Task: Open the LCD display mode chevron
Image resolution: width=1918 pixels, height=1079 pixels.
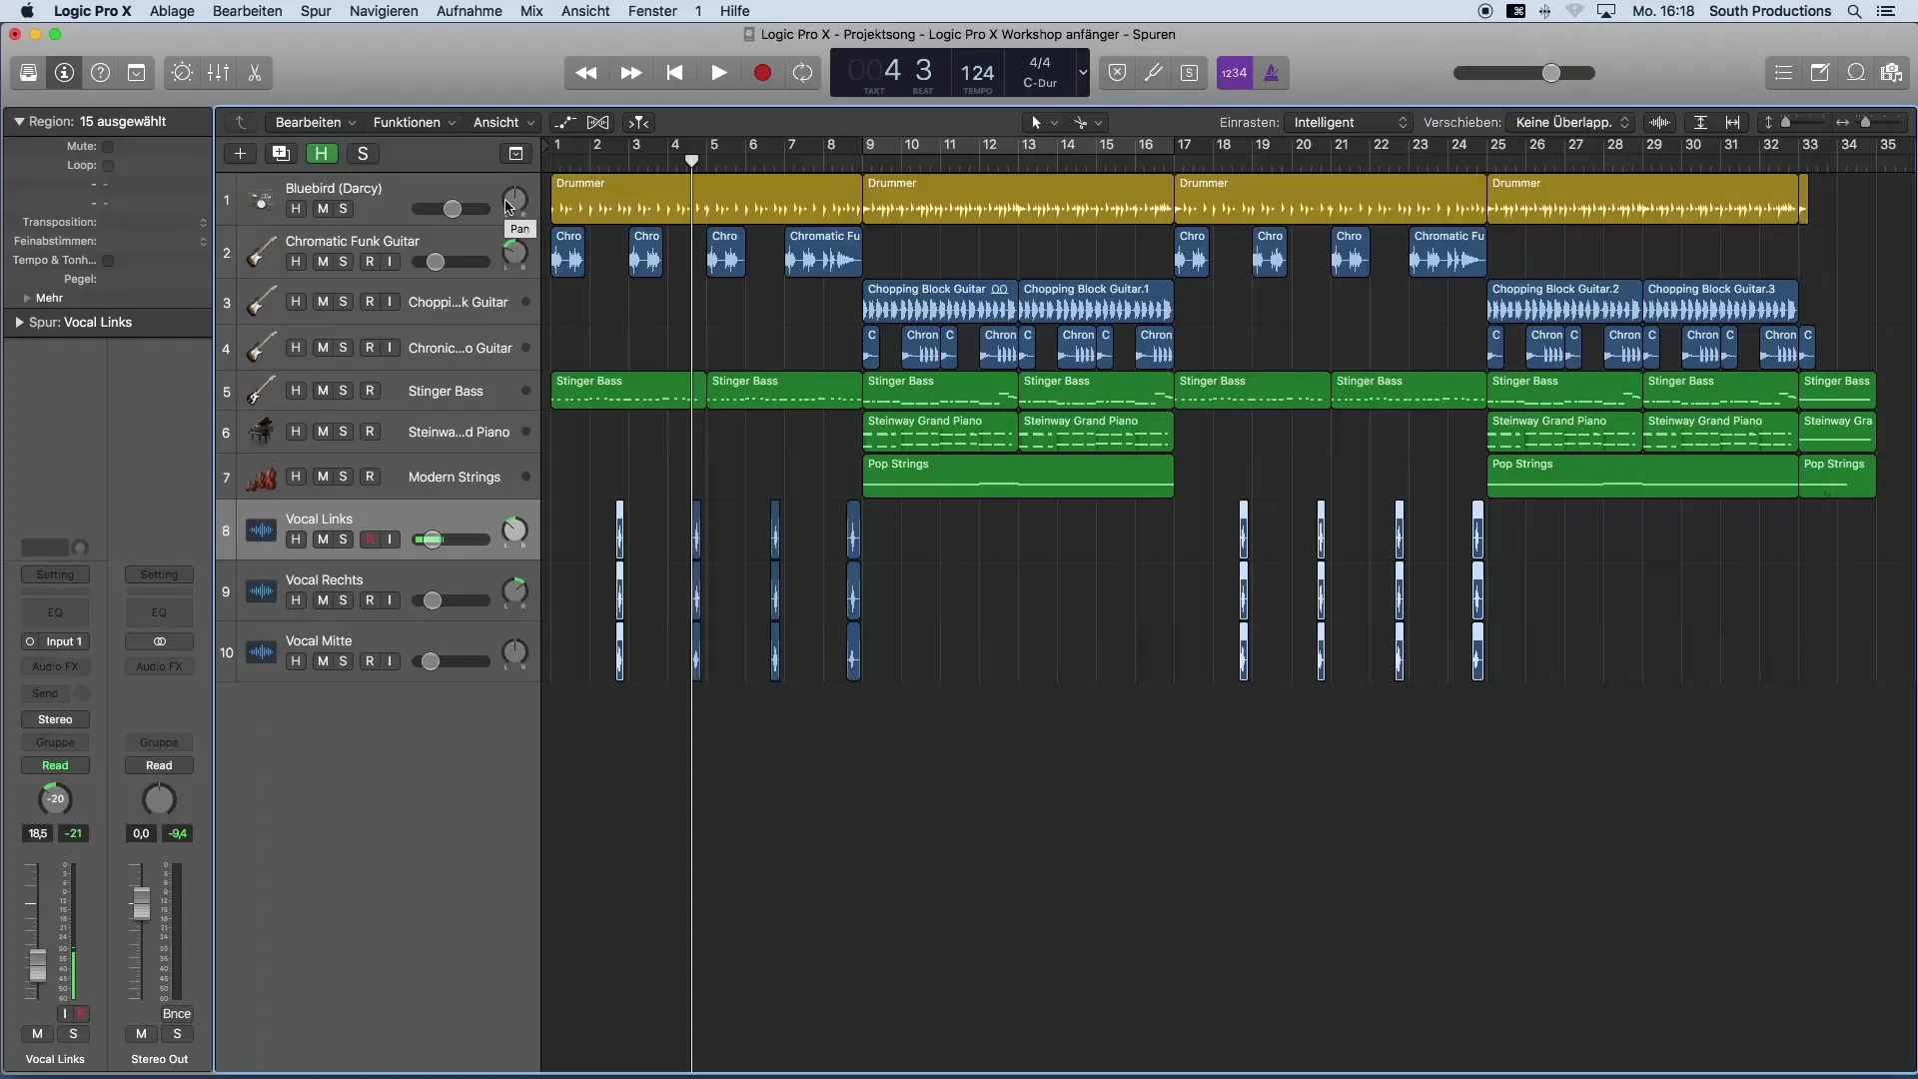Action: (x=1082, y=73)
